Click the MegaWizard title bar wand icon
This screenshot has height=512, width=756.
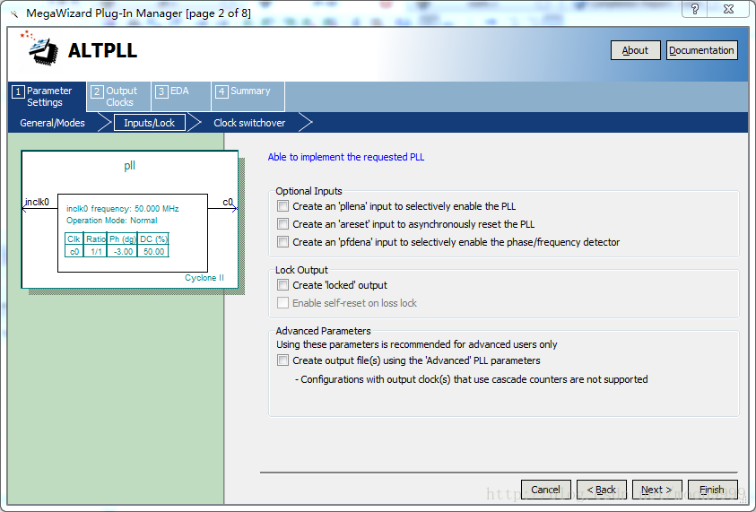pyautogui.click(x=14, y=13)
